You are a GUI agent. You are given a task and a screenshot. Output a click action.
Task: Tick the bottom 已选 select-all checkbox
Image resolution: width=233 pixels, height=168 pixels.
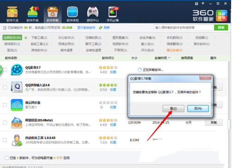pyautogui.click(x=6, y=158)
